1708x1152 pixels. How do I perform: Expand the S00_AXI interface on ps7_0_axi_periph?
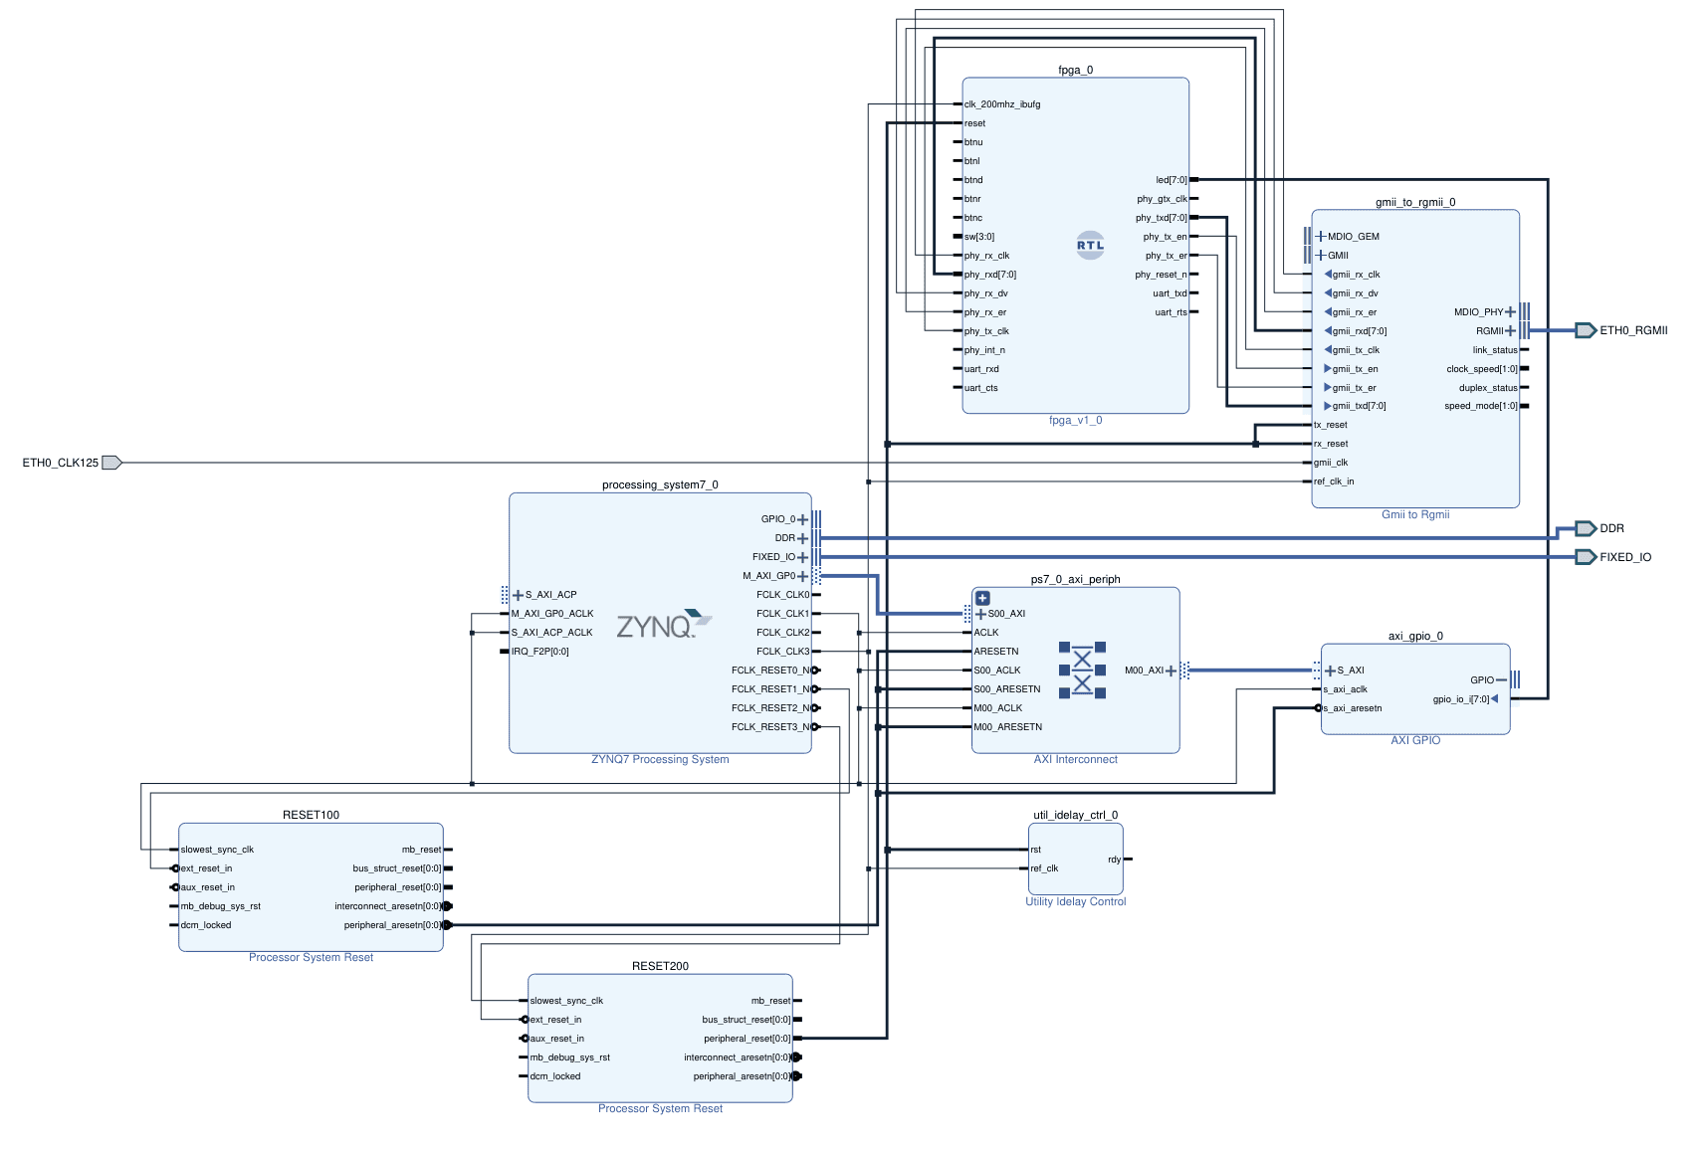click(980, 614)
